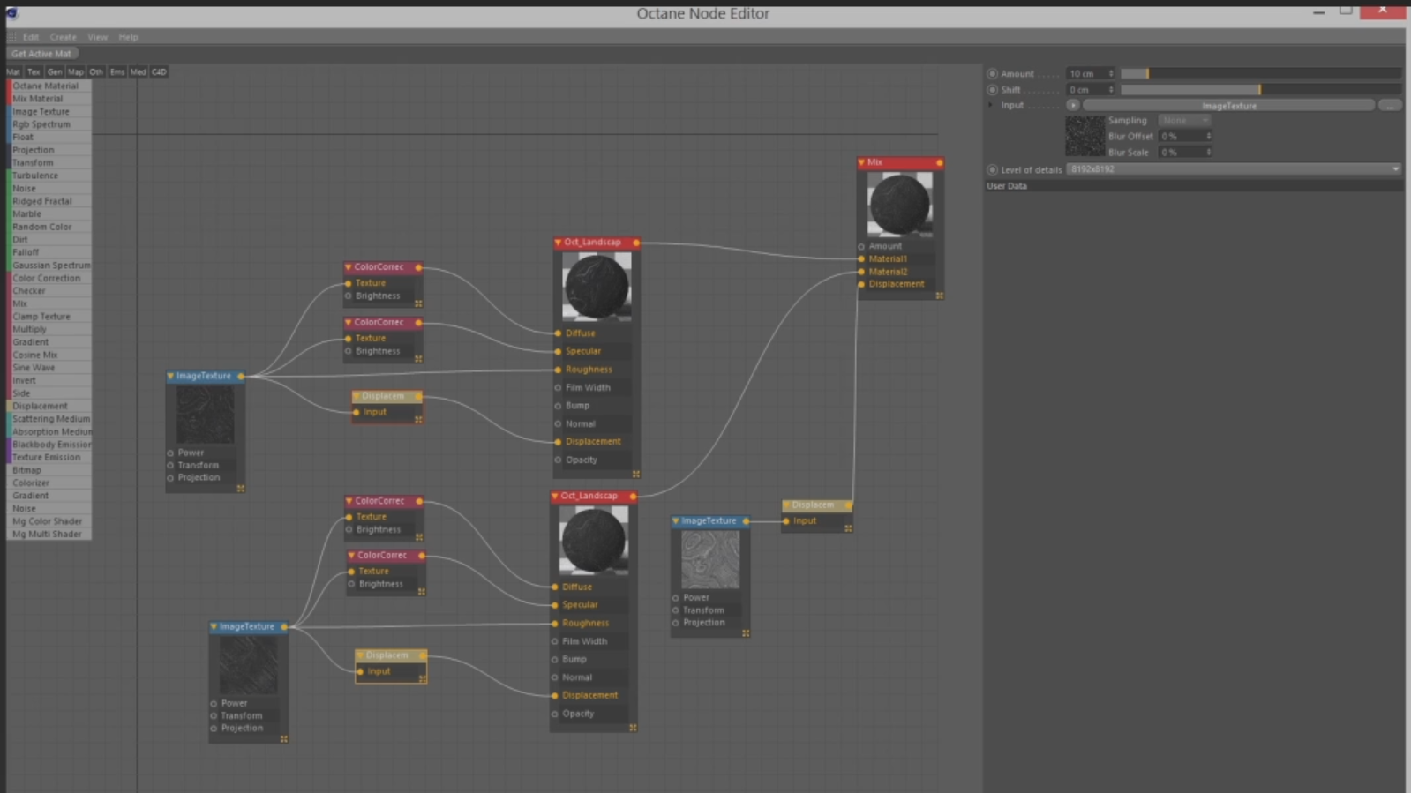This screenshot has height=793, width=1411.
Task: Click the menu bar grip icon beside Edit
Action: [11, 37]
